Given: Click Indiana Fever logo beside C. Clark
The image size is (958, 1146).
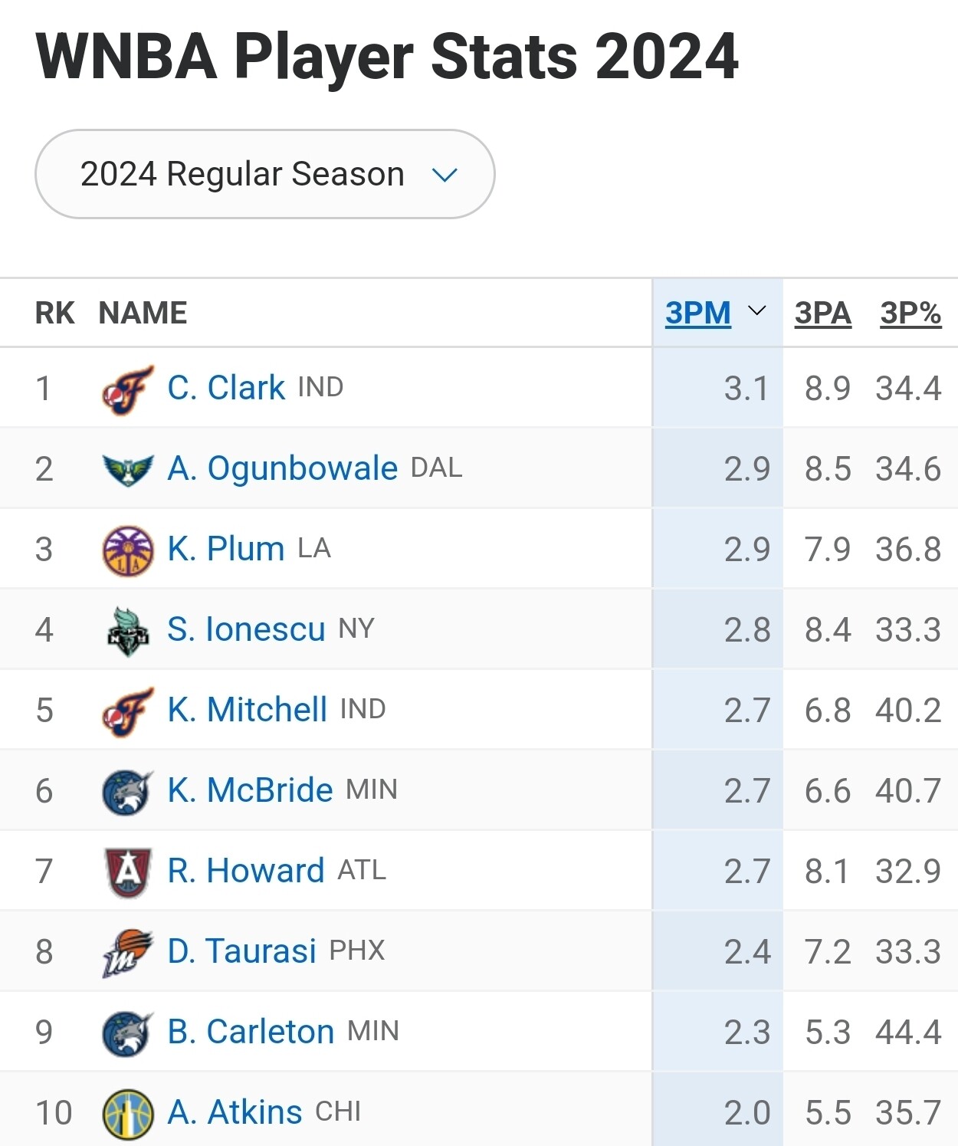Looking at the screenshot, I should tap(128, 389).
